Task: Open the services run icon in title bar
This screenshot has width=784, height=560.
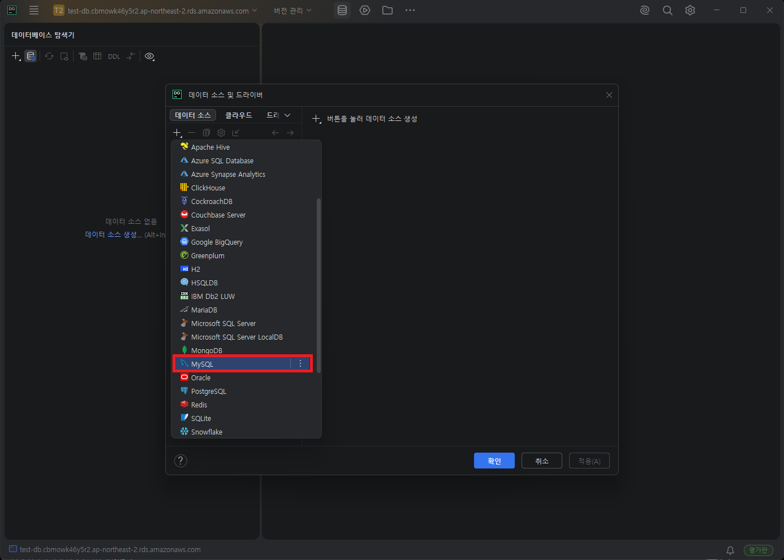Action: [365, 10]
